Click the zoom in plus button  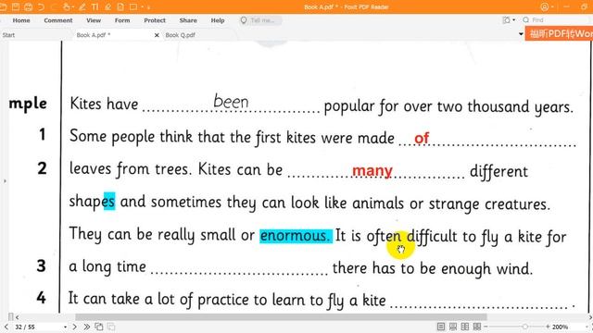click(548, 327)
